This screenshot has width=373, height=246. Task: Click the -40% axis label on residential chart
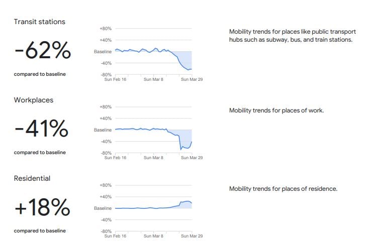106,220
